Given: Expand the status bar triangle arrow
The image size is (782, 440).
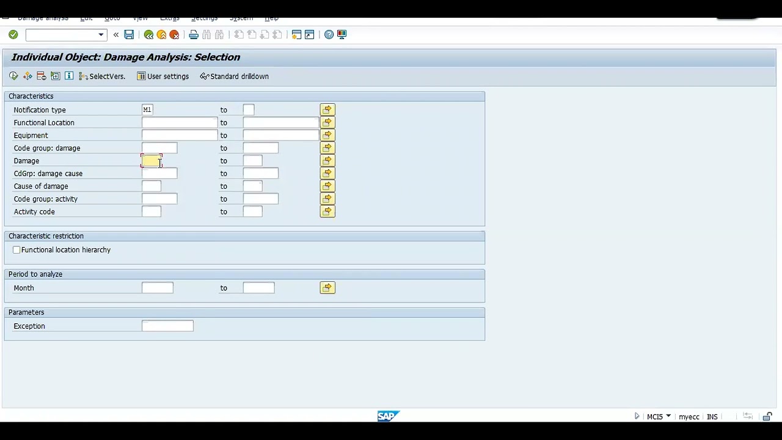Looking at the screenshot, I should (637, 416).
